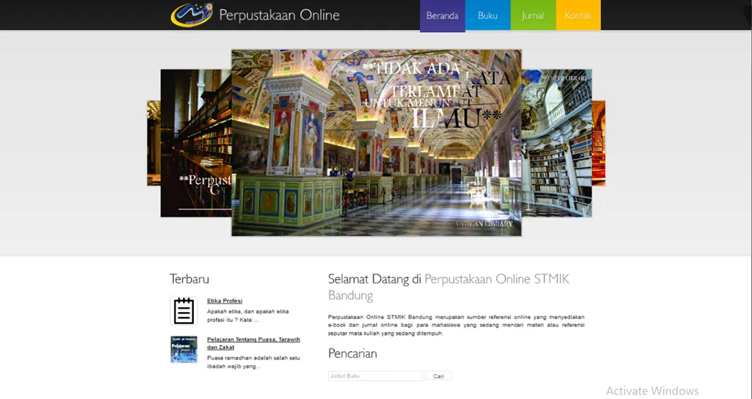
Task: Click the text 'Apakah etika, dan apakah etika'
Action: point(248,311)
